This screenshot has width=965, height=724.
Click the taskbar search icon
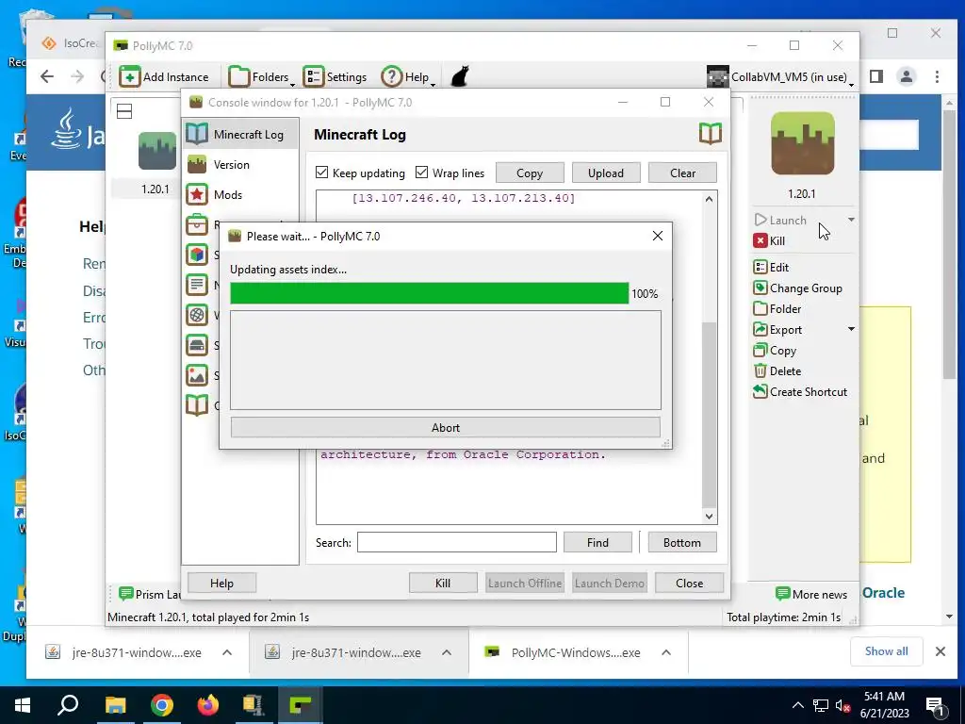pyautogui.click(x=68, y=705)
